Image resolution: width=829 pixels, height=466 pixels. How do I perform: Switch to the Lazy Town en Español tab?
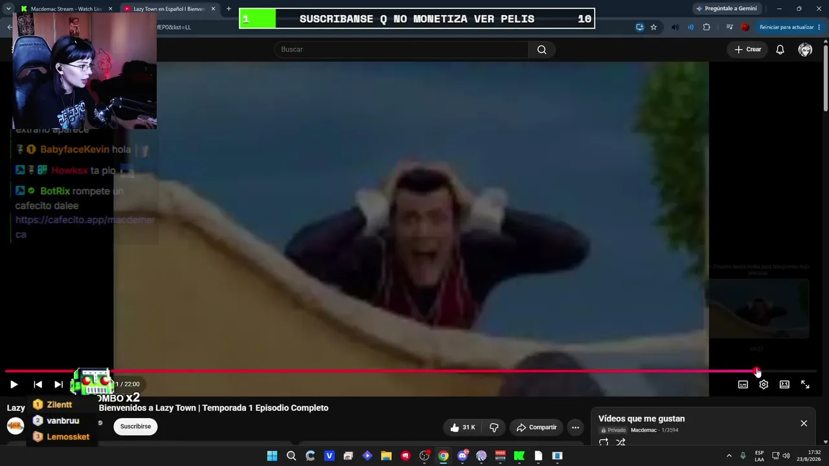170,9
